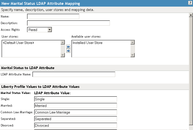
Task: Click the User stores list scroll down arrow
Action: pyautogui.click(x=63, y=55)
